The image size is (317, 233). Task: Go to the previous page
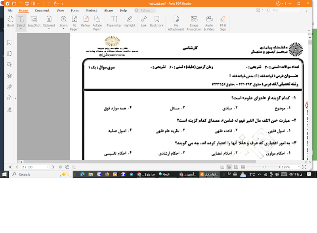17,167
